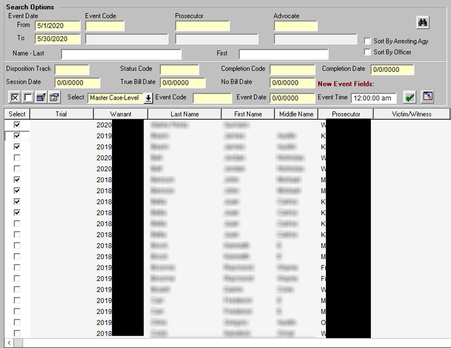Click the yellow Advocate search field
This screenshot has width=451, height=348.
click(x=296, y=26)
